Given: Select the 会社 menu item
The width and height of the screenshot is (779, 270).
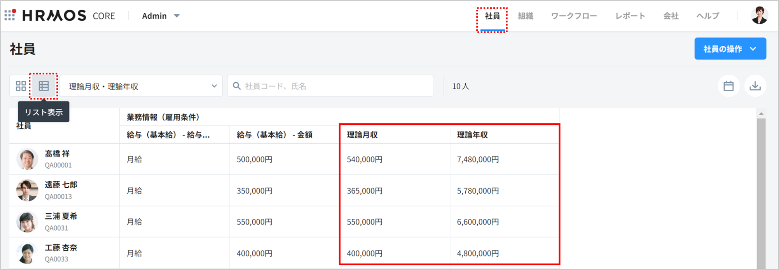Looking at the screenshot, I should point(671,16).
